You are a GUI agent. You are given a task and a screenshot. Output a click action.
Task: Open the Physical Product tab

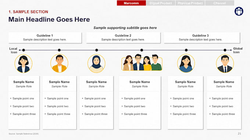tap(190, 3)
